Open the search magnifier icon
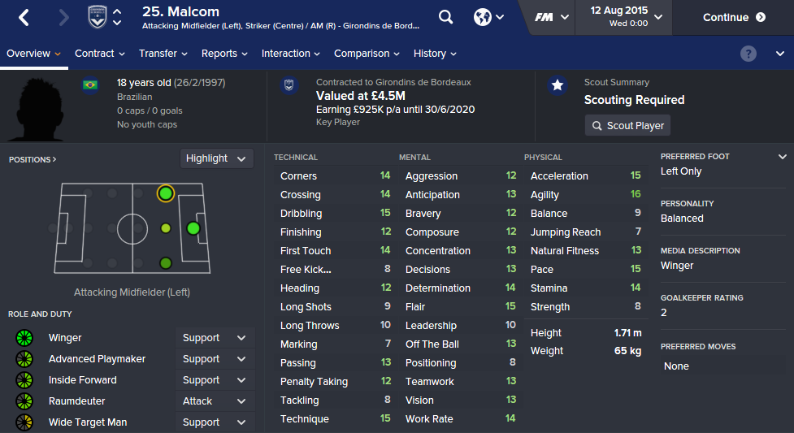 445,17
